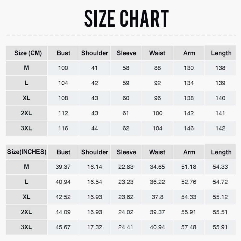Click the Waist header in the inches table
The width and height of the screenshot is (241, 241).
pyautogui.click(x=157, y=152)
